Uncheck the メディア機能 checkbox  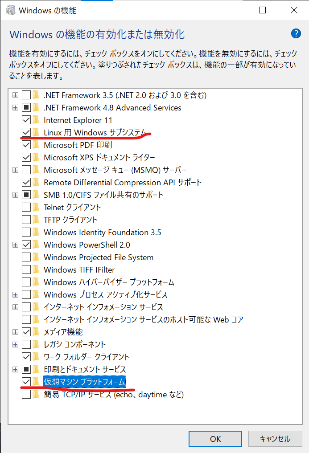tap(26, 332)
